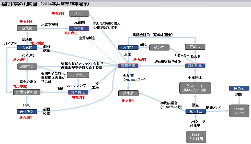Select the テレビ朝日 node
251x144 pixels.
78,75
